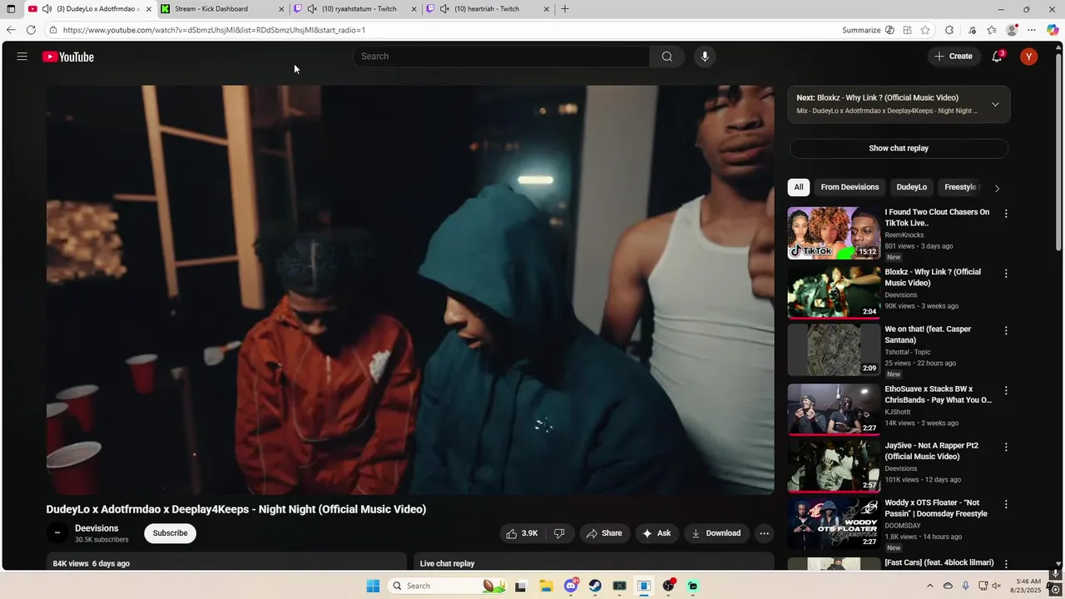1065x599 pixels.
Task: Open EthoSuave x Stacks BW video thumbnail
Action: tap(834, 409)
